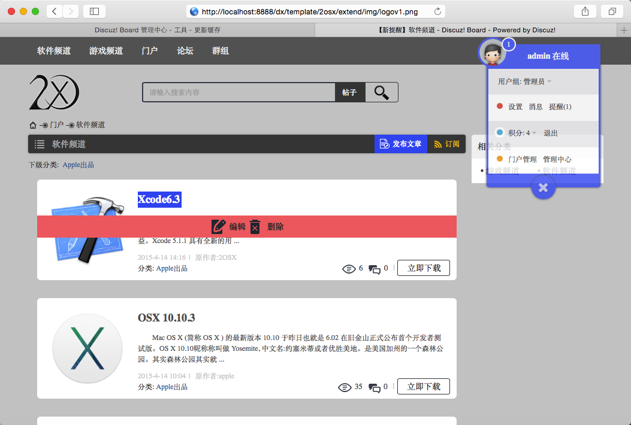This screenshot has width=631, height=425.
Task: Click the views eye icon on the Xcode6.3 card
Action: click(349, 269)
